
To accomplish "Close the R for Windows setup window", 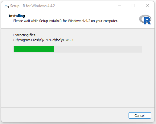I will (x=147, y=6).
